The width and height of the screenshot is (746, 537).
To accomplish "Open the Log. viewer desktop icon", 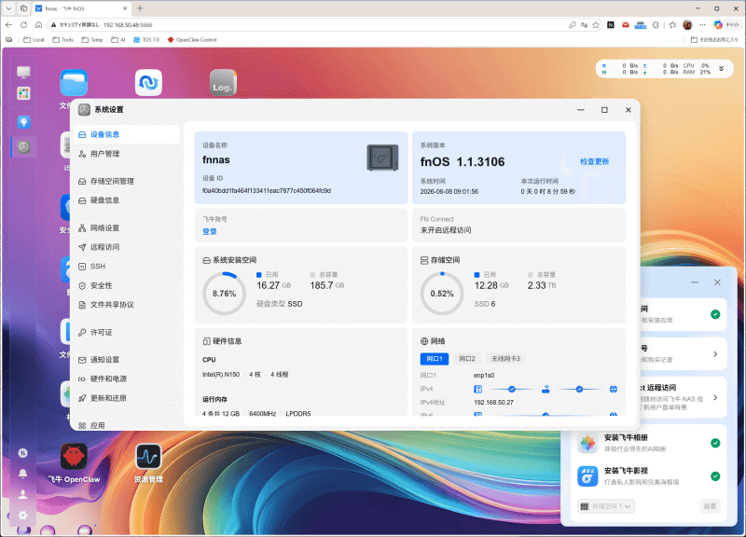I will pos(223,83).
